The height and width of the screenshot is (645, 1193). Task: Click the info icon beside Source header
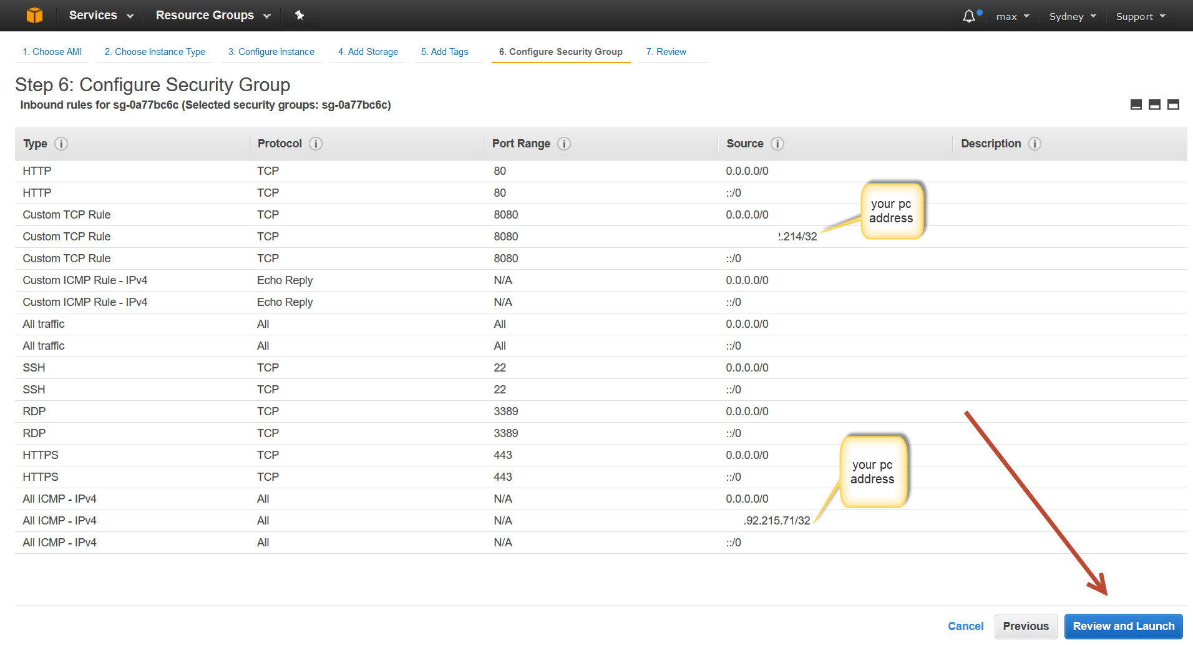[x=777, y=144]
